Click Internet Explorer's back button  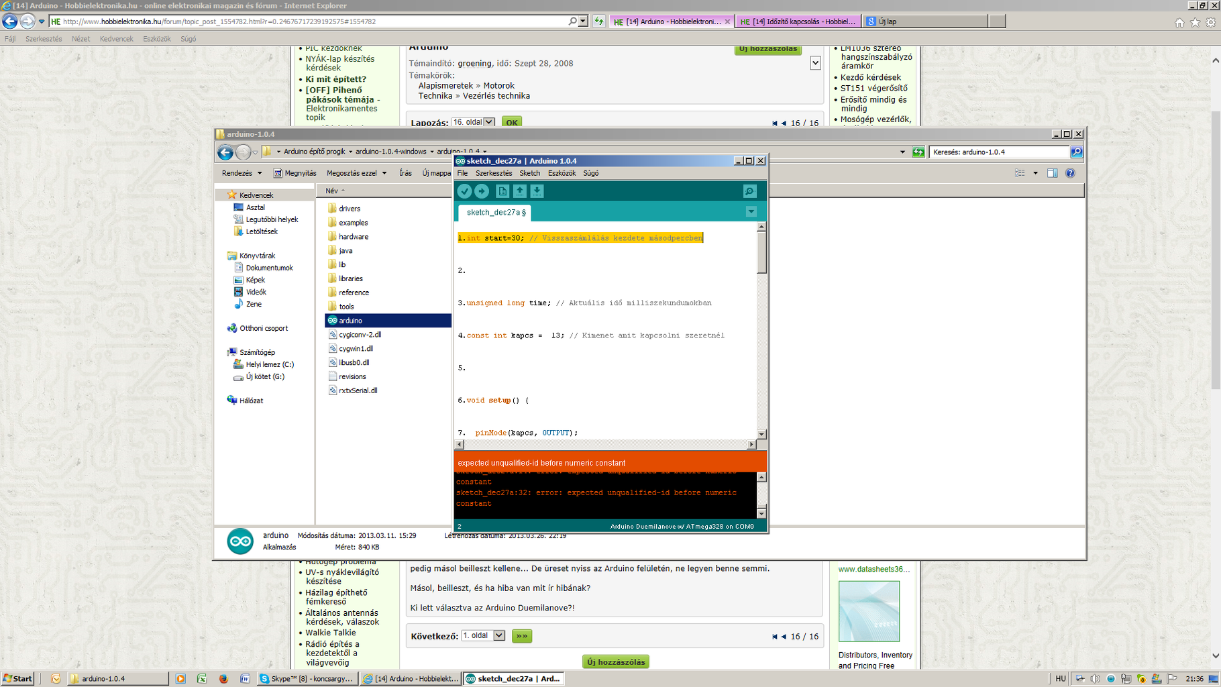coord(9,21)
